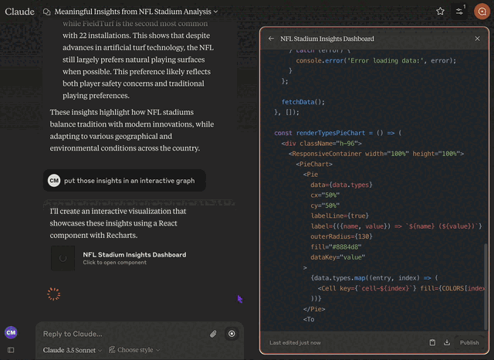The image size is (494, 360).
Task: Click the 'fill="#8884d8"' code line
Action: click(x=336, y=247)
